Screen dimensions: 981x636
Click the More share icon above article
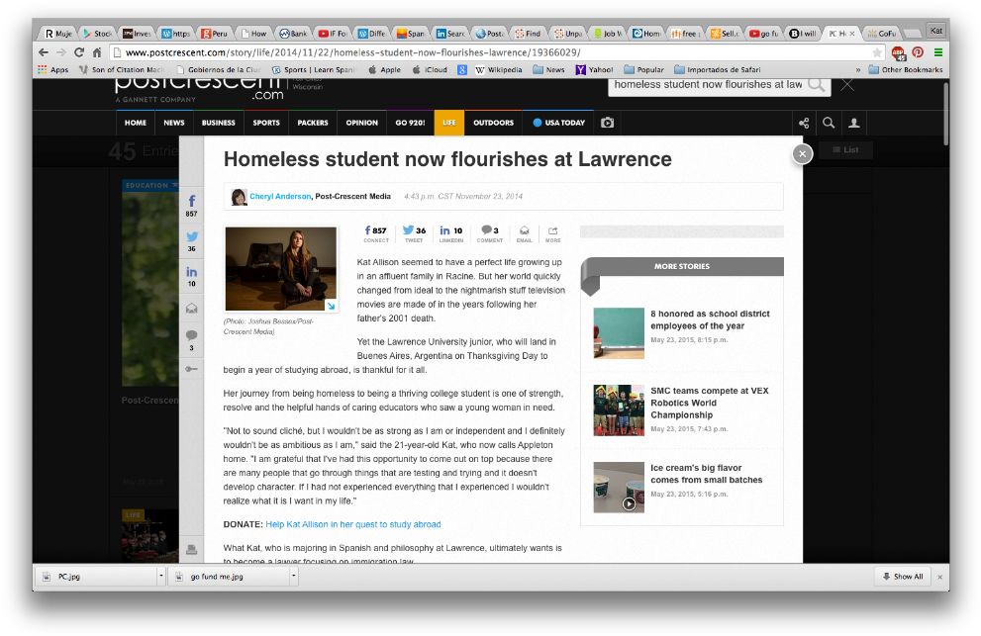[x=552, y=230]
